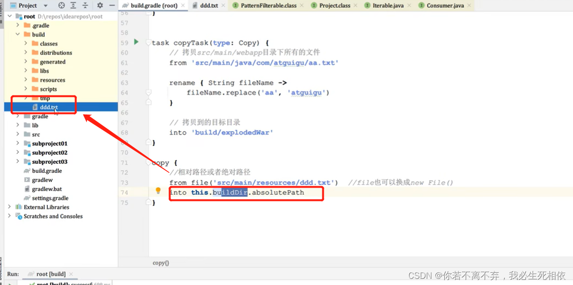
Task: Expand the classes folder
Action: click(x=26, y=43)
